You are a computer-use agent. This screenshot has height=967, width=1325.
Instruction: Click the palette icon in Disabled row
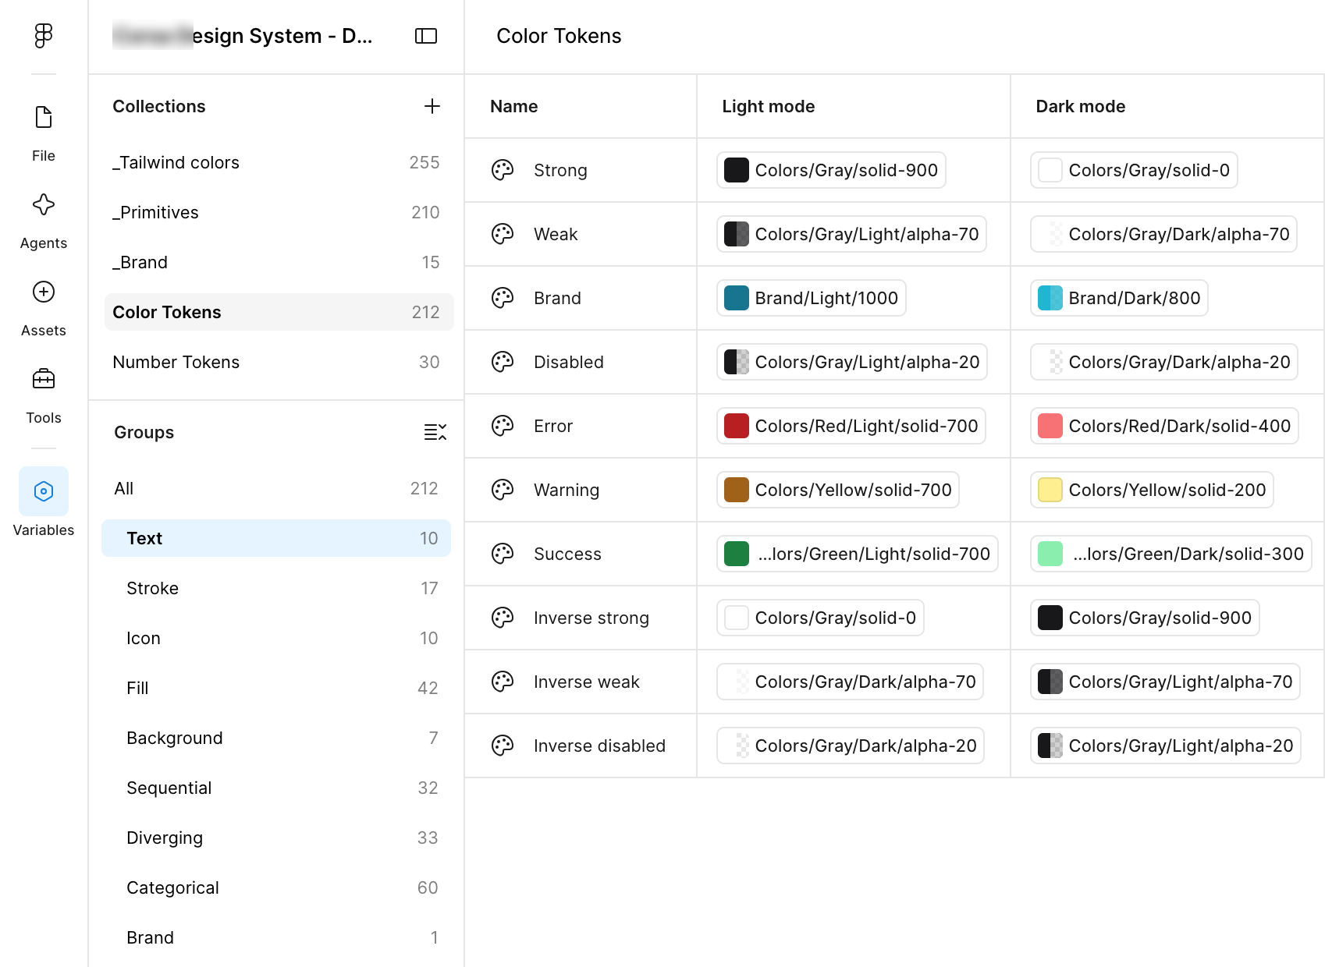pyautogui.click(x=503, y=362)
